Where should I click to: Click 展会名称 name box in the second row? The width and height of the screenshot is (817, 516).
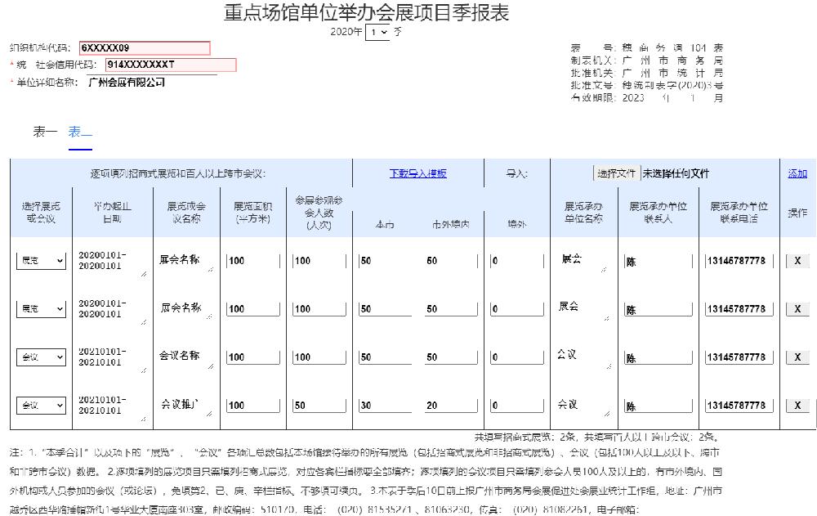click(185, 309)
